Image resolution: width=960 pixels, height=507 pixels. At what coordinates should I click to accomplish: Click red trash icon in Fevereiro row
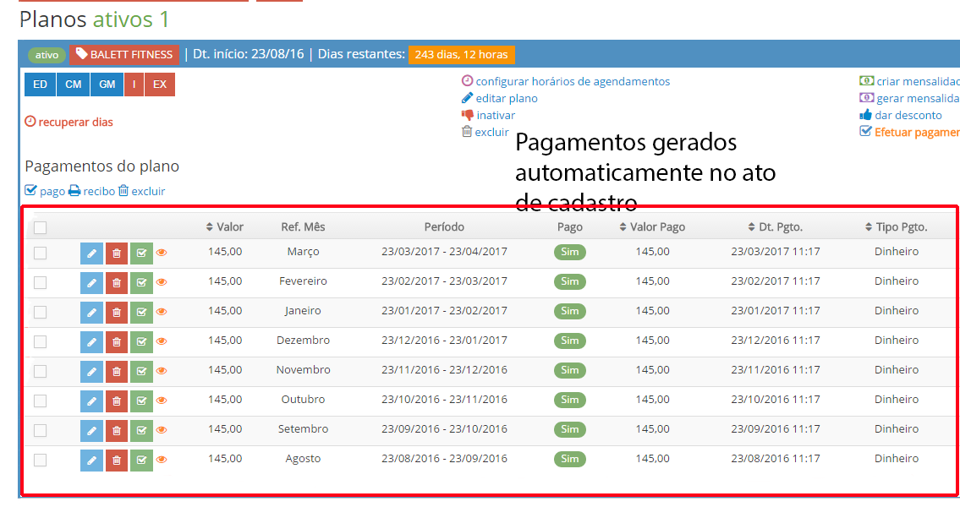click(x=117, y=282)
